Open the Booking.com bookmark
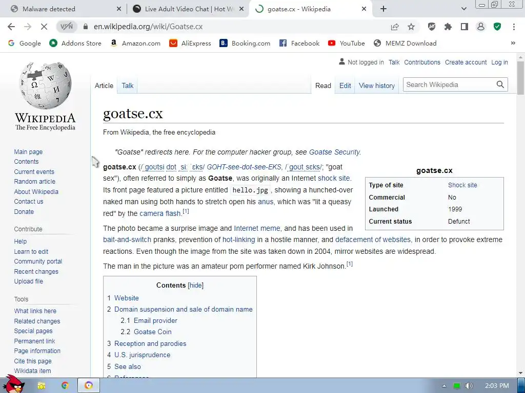The image size is (525, 393). [x=245, y=43]
